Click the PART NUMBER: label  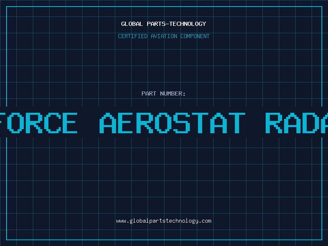(164, 93)
